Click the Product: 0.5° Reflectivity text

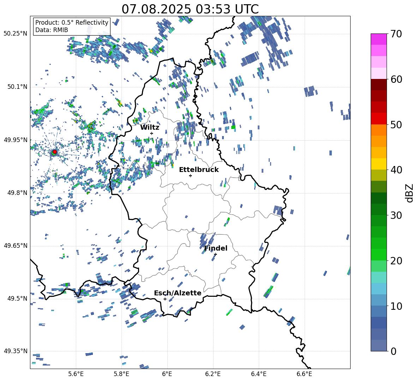click(x=72, y=22)
